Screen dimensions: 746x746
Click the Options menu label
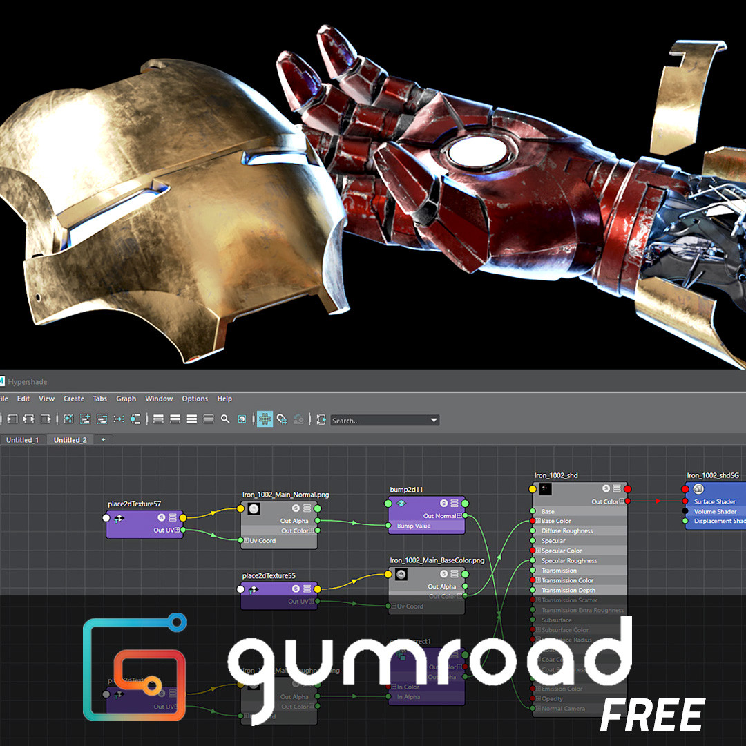(195, 399)
